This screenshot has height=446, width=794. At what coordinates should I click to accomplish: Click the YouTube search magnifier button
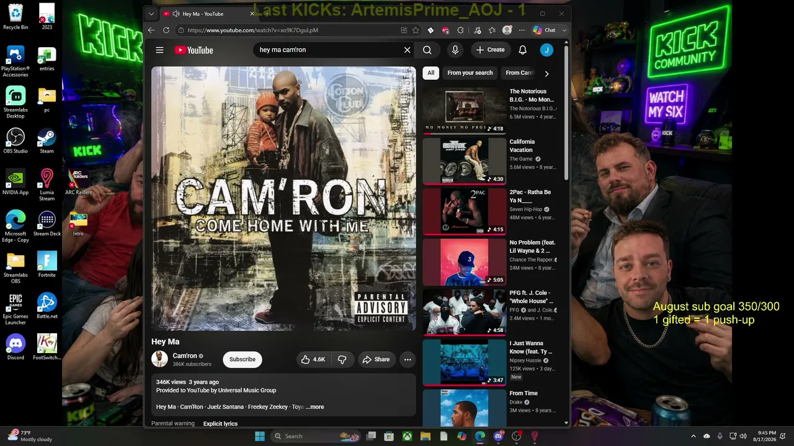click(427, 50)
